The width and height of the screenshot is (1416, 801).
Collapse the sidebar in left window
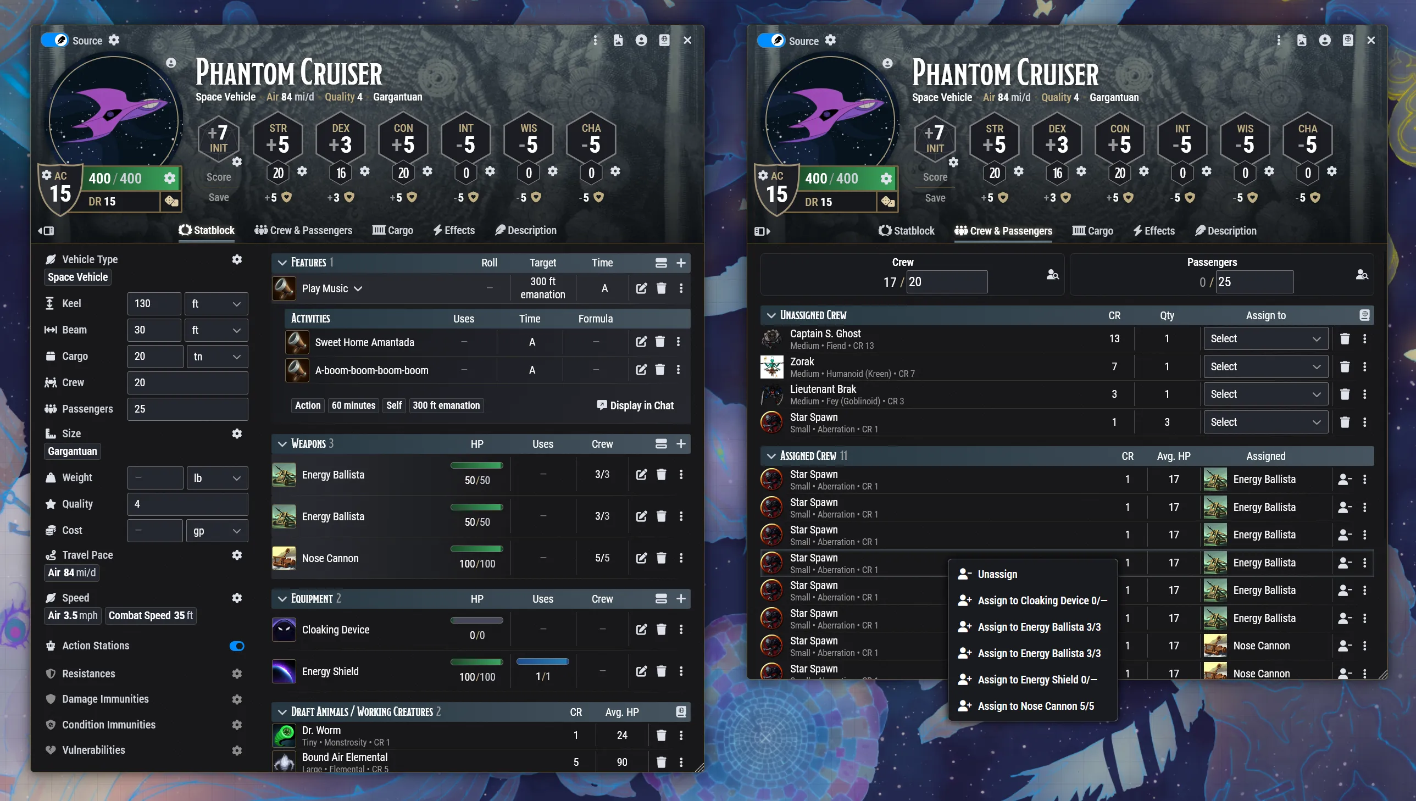(x=46, y=231)
